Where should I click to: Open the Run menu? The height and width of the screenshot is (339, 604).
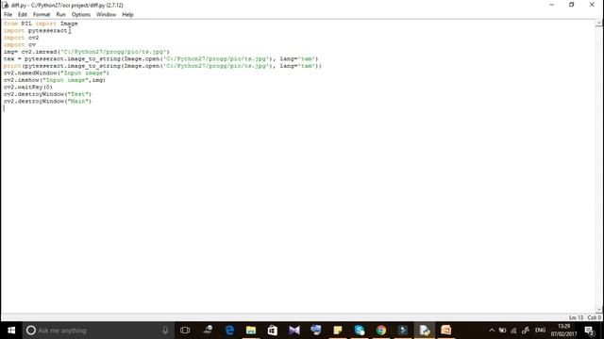point(60,15)
